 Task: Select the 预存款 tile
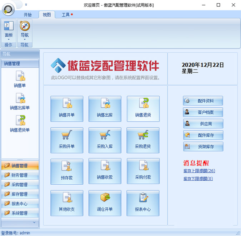pos(67,171)
